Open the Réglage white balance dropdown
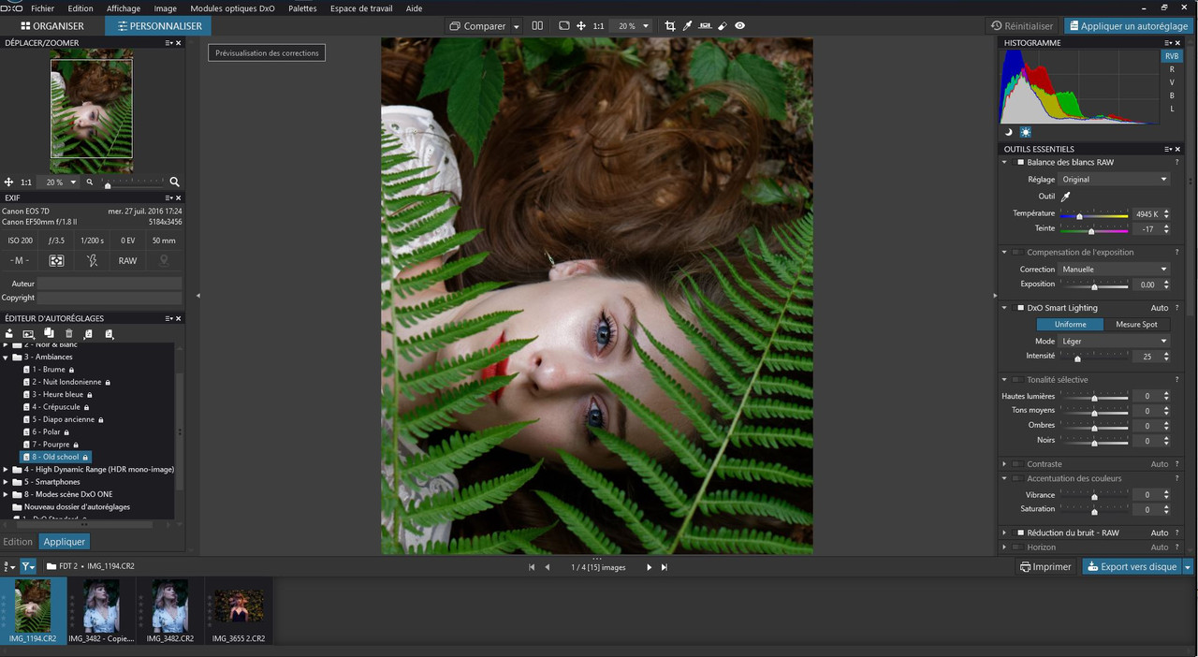1198x657 pixels. pos(1114,180)
